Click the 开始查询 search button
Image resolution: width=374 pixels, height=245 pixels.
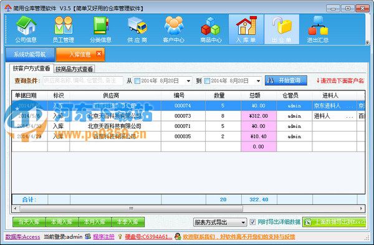click(285, 80)
